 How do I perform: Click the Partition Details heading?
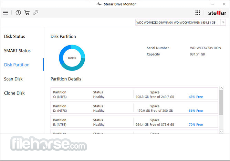(66, 79)
